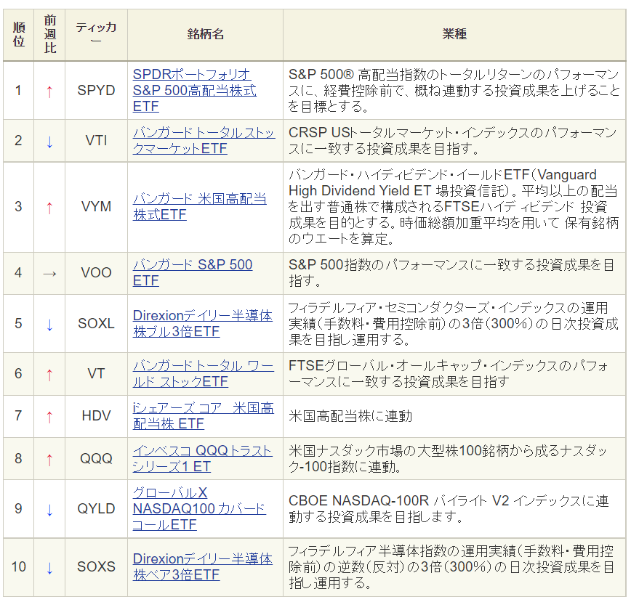Open the バンガード S&P 500 ETF link
Viewport: 631px width, 602px height.
[193, 272]
